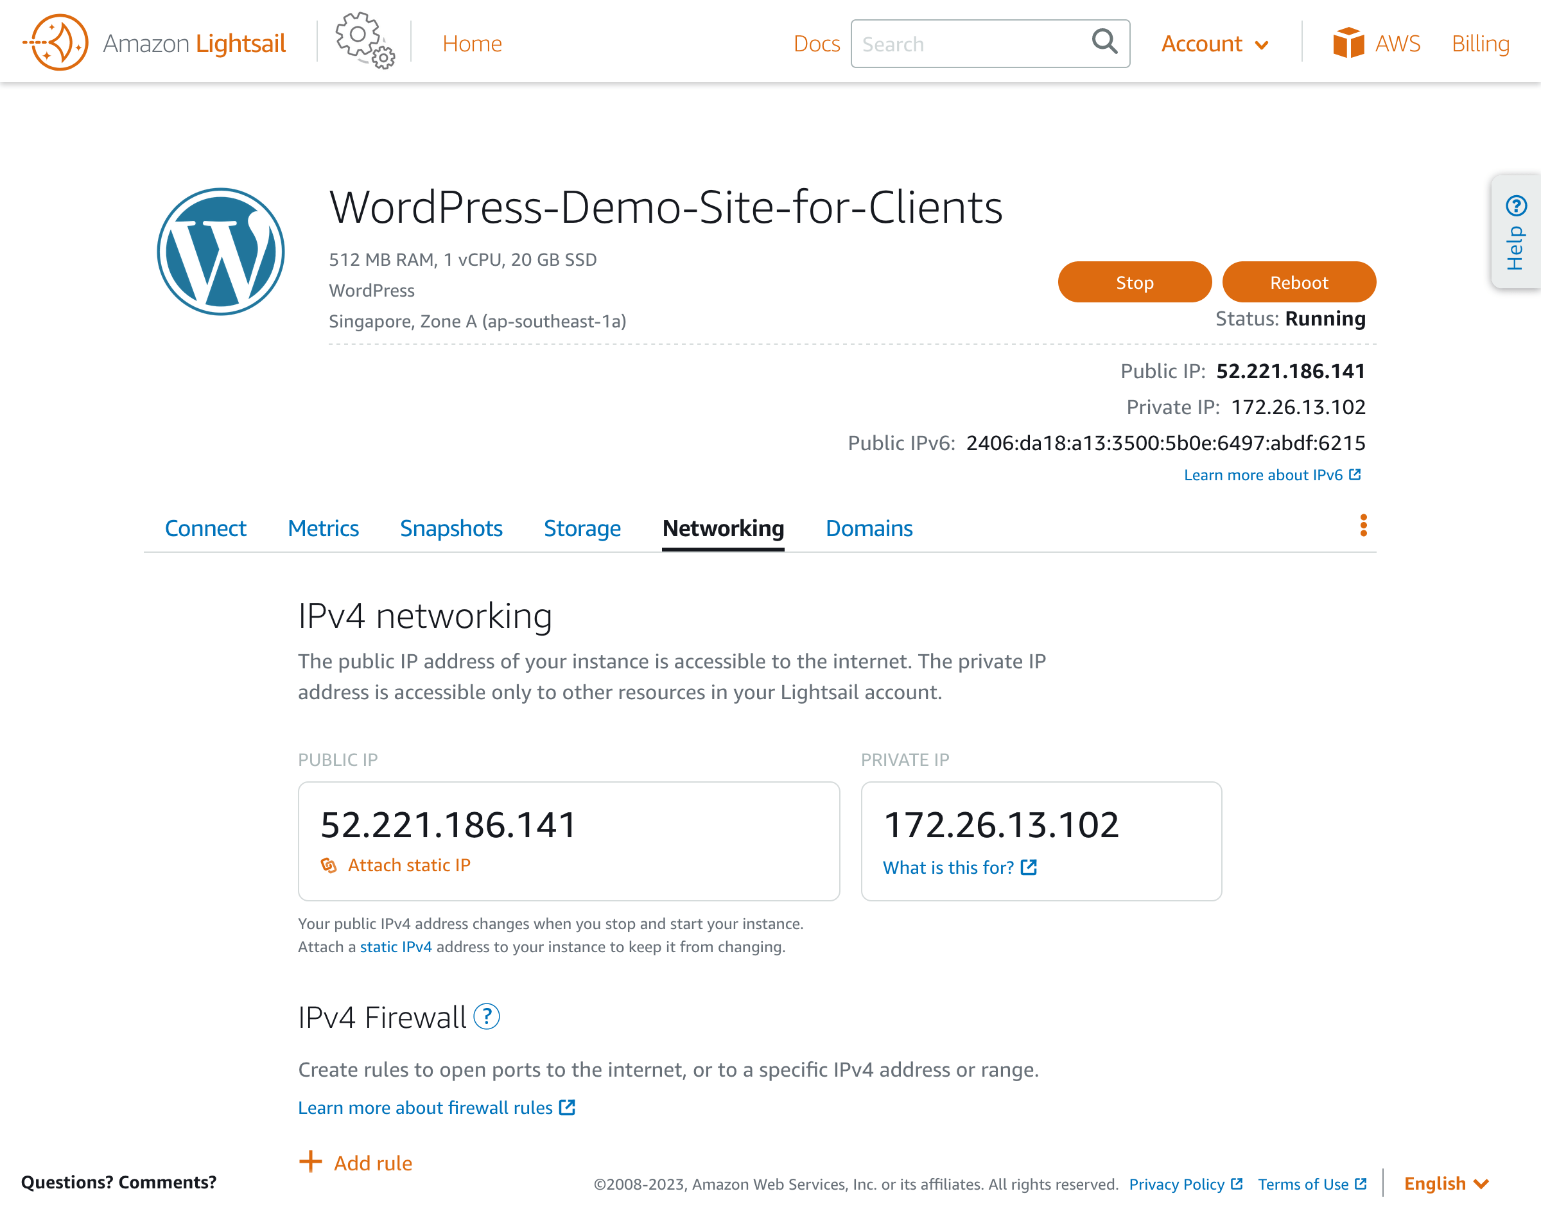Click the plus icon next to Add rule
The width and height of the screenshot is (1541, 1207).
[x=310, y=1163]
